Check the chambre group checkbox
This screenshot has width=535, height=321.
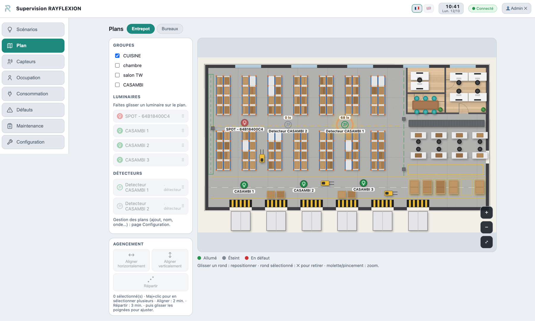pyautogui.click(x=117, y=66)
